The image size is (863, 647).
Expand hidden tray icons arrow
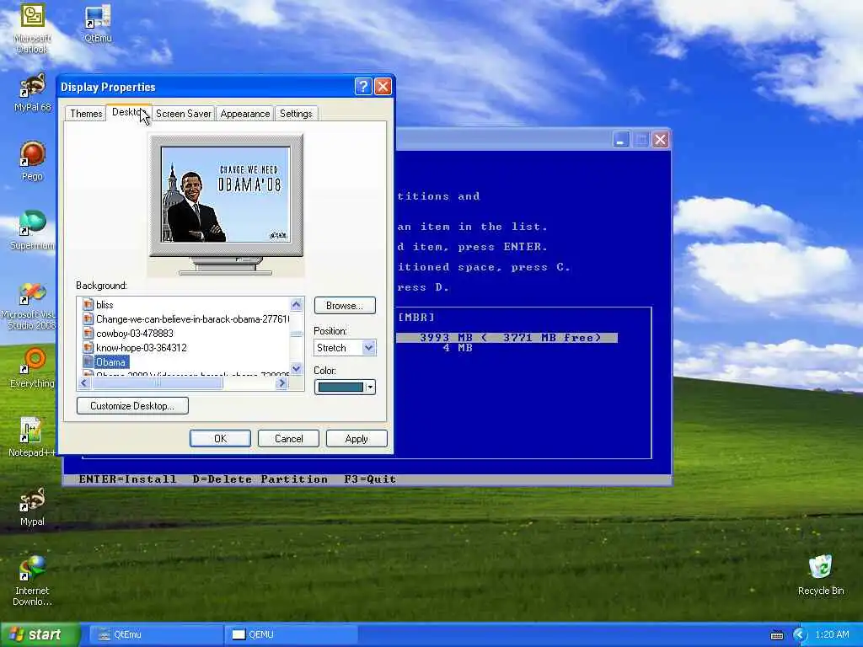point(800,635)
